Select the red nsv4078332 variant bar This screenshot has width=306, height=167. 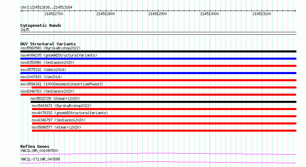click(x=164, y=116)
